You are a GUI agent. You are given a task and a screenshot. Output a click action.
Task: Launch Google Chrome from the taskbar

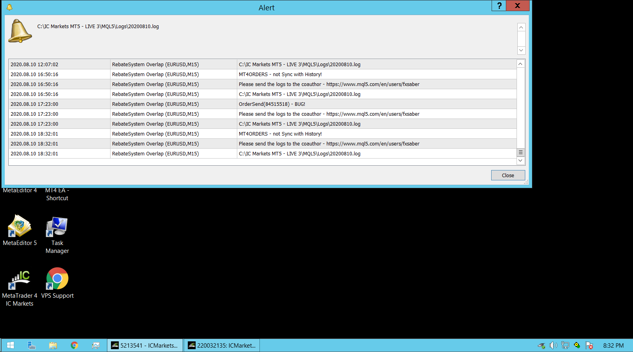click(74, 345)
